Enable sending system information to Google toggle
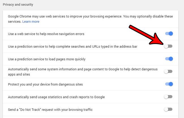Viewport: 184px width, 118px height. pyautogui.click(x=168, y=71)
